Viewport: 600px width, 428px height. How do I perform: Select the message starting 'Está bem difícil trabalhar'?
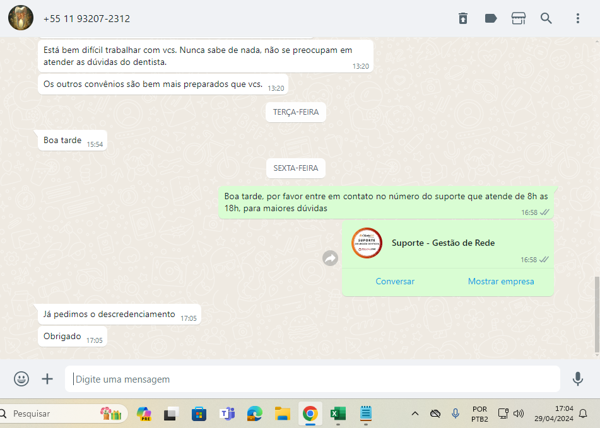(x=206, y=56)
